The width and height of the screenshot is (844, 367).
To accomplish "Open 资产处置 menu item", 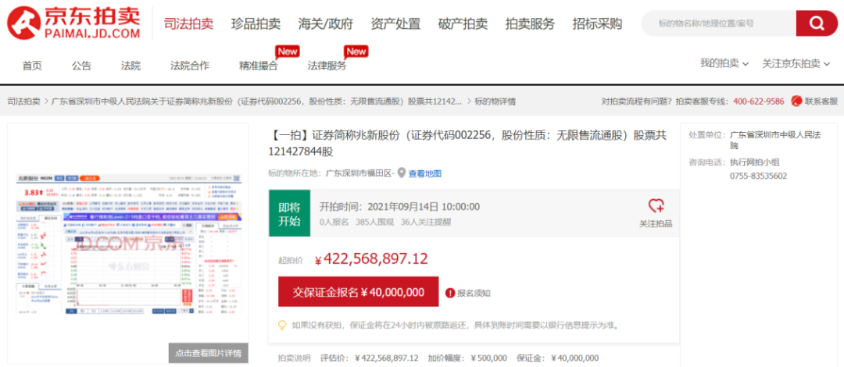I will 395,23.
